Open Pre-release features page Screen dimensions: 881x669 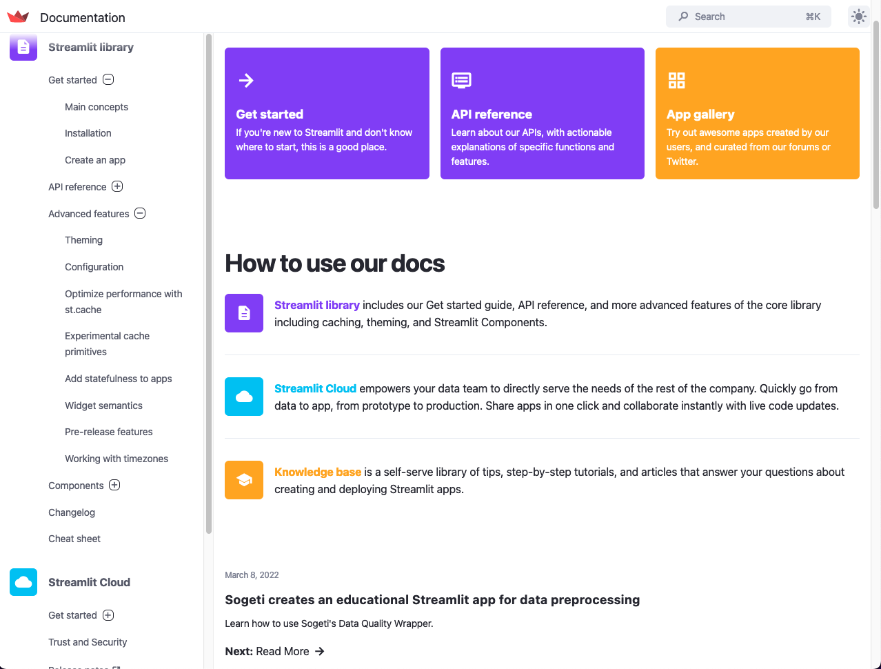pyautogui.click(x=109, y=432)
